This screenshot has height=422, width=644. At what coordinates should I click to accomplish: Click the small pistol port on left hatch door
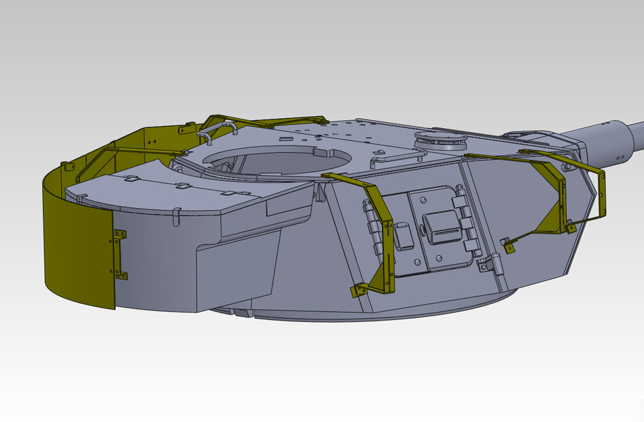coord(403,235)
